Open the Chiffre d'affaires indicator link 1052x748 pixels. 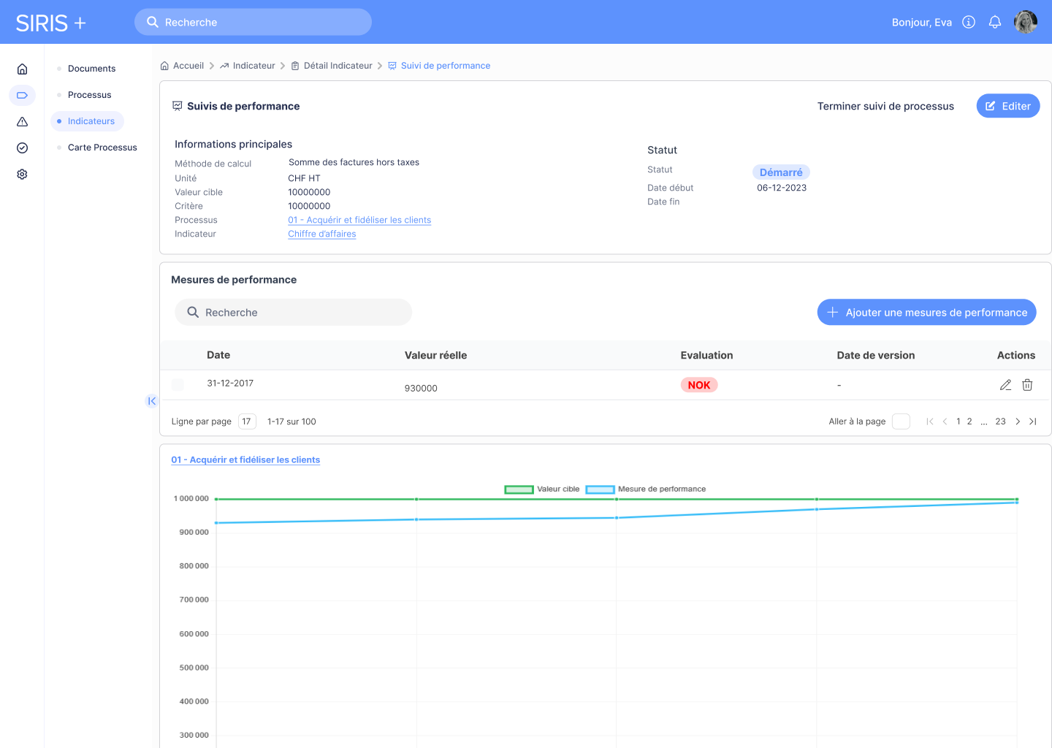click(321, 234)
